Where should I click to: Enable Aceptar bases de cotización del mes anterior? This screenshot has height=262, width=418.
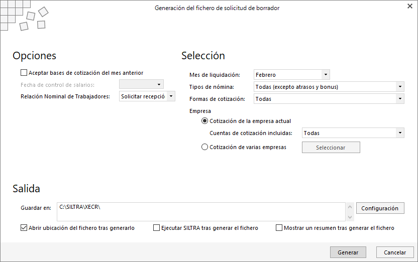coord(24,73)
